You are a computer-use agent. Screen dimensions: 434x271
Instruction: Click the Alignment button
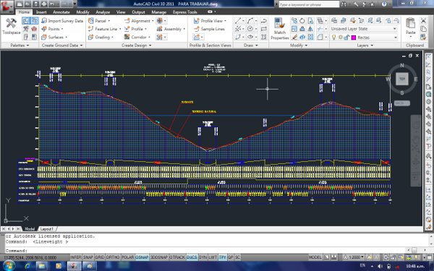[x=139, y=21]
